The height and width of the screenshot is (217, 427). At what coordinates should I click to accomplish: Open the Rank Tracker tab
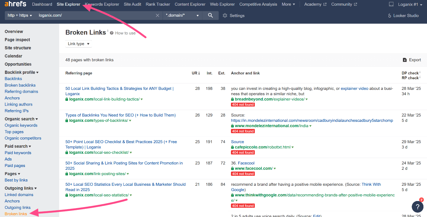pos(158,4)
